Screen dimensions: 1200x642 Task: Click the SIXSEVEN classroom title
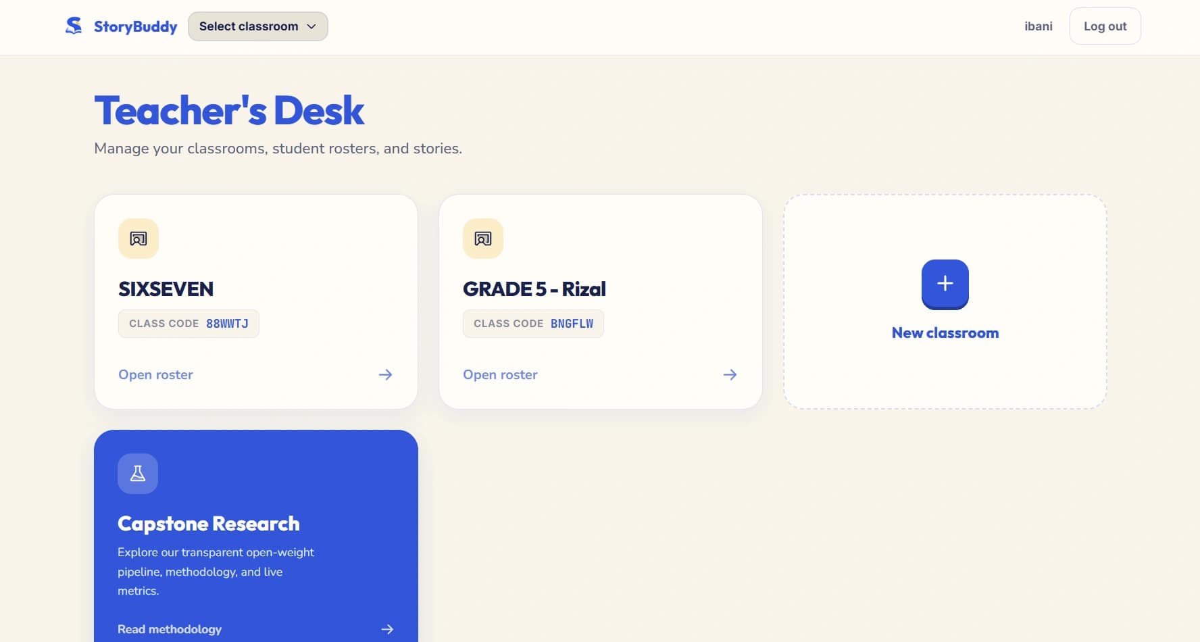click(166, 289)
